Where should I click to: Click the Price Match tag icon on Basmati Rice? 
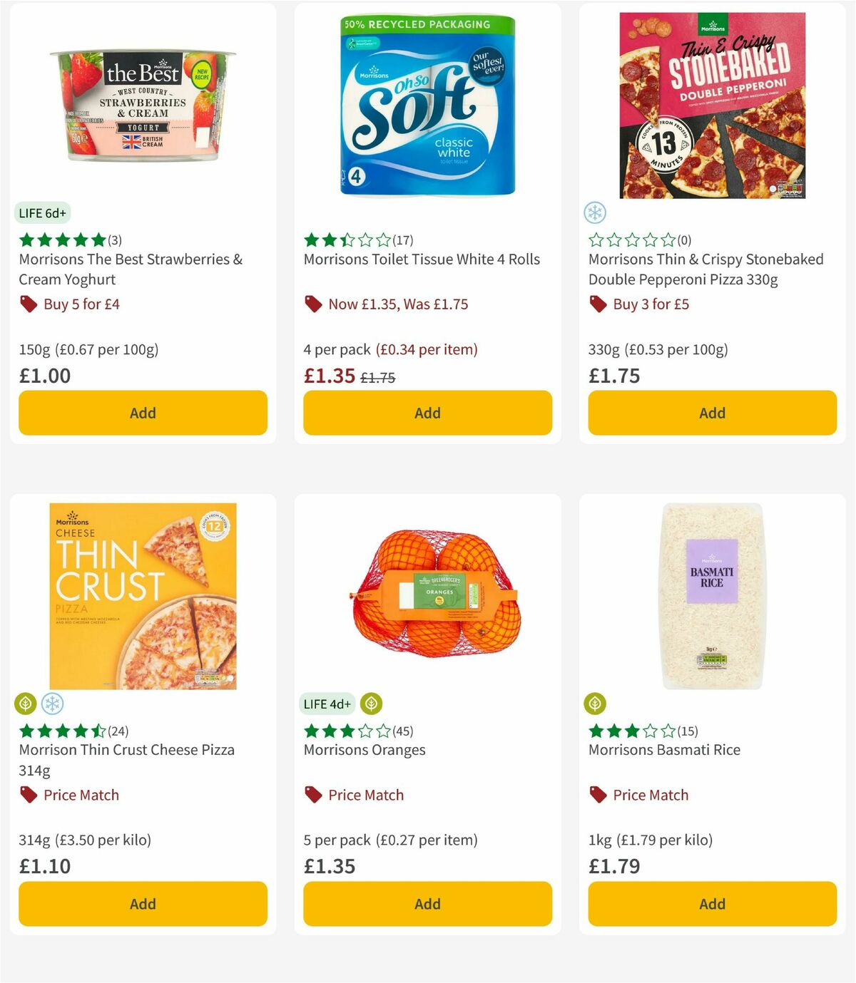coord(598,795)
